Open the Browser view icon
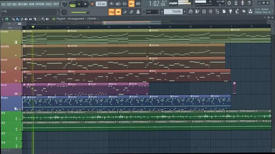Viewport: 275px width, 154px height. pos(217,12)
